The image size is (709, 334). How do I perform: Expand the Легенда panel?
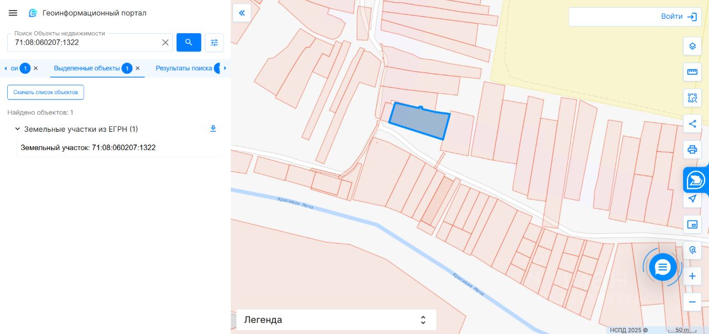[336, 320]
